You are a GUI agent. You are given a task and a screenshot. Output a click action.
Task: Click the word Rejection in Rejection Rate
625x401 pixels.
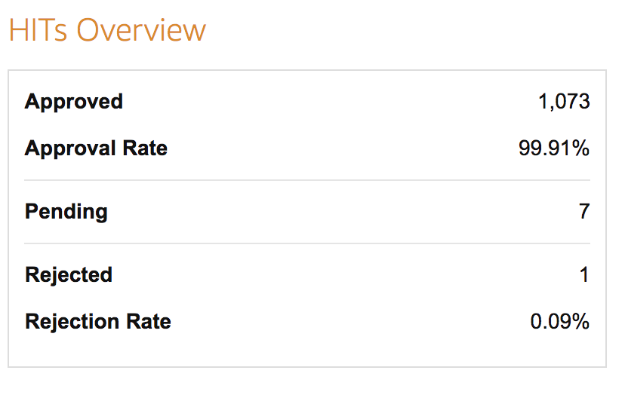click(72, 322)
